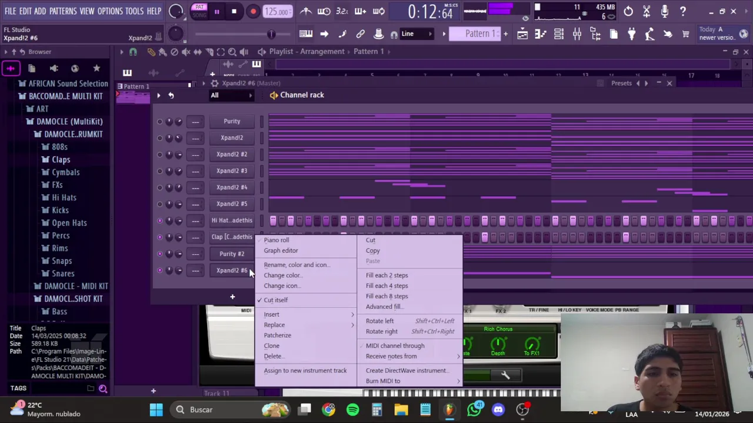Expand DAMOCLE - MIDI KIT folder

(71, 286)
